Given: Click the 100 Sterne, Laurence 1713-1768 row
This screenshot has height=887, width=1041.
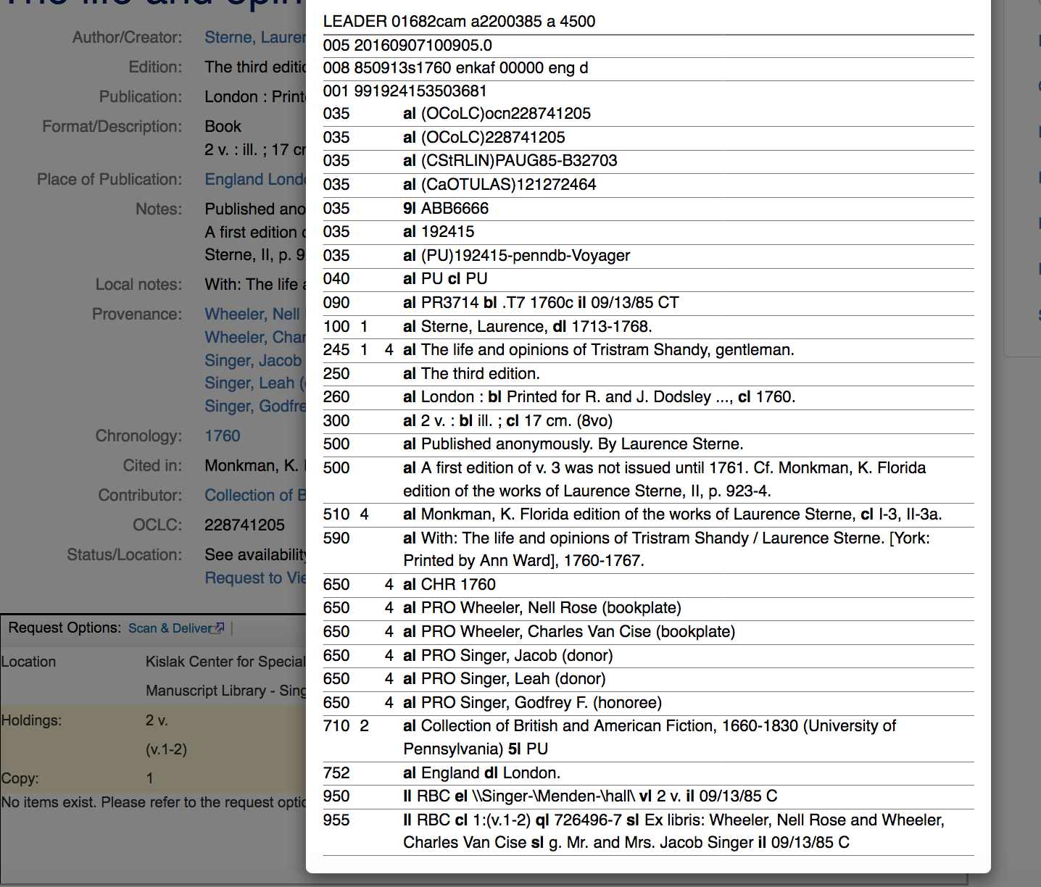Looking at the screenshot, I should [648, 327].
